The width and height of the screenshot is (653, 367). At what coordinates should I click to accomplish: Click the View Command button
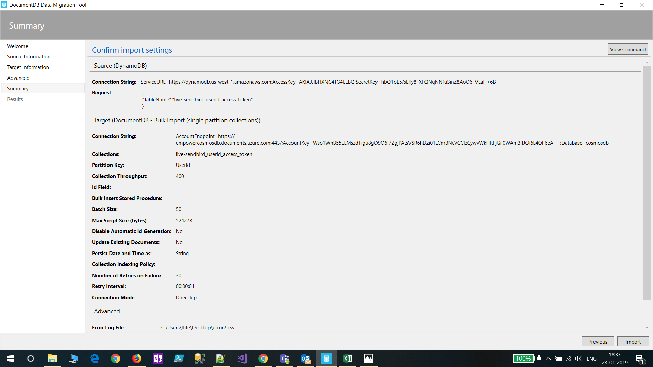pyautogui.click(x=627, y=49)
